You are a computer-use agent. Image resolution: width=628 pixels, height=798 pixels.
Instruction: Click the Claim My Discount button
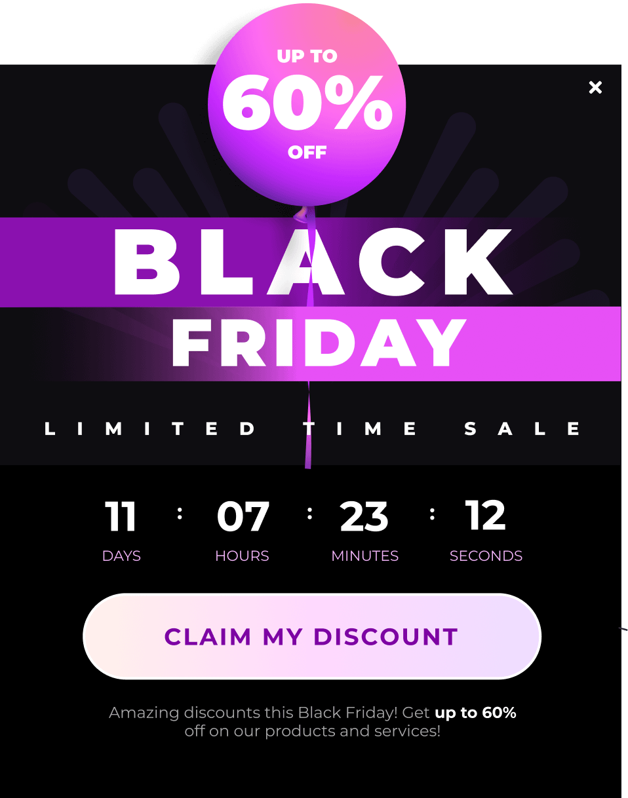tap(311, 636)
